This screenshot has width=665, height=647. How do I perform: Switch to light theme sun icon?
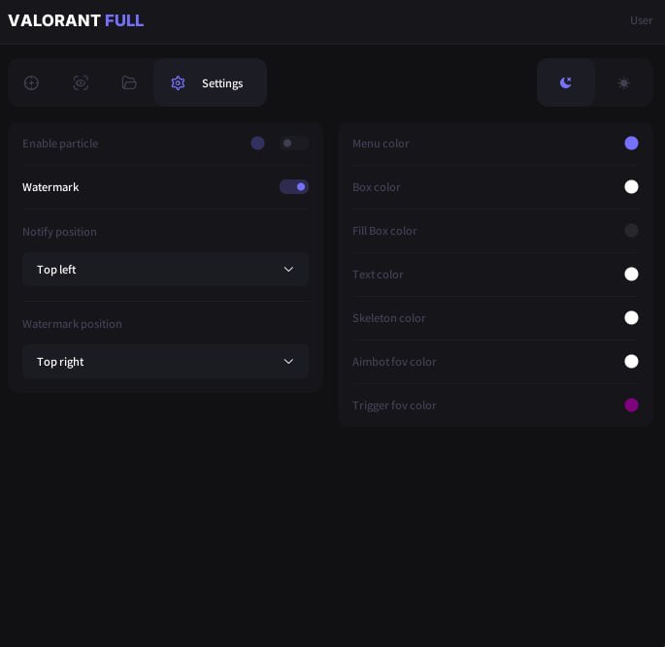624,83
